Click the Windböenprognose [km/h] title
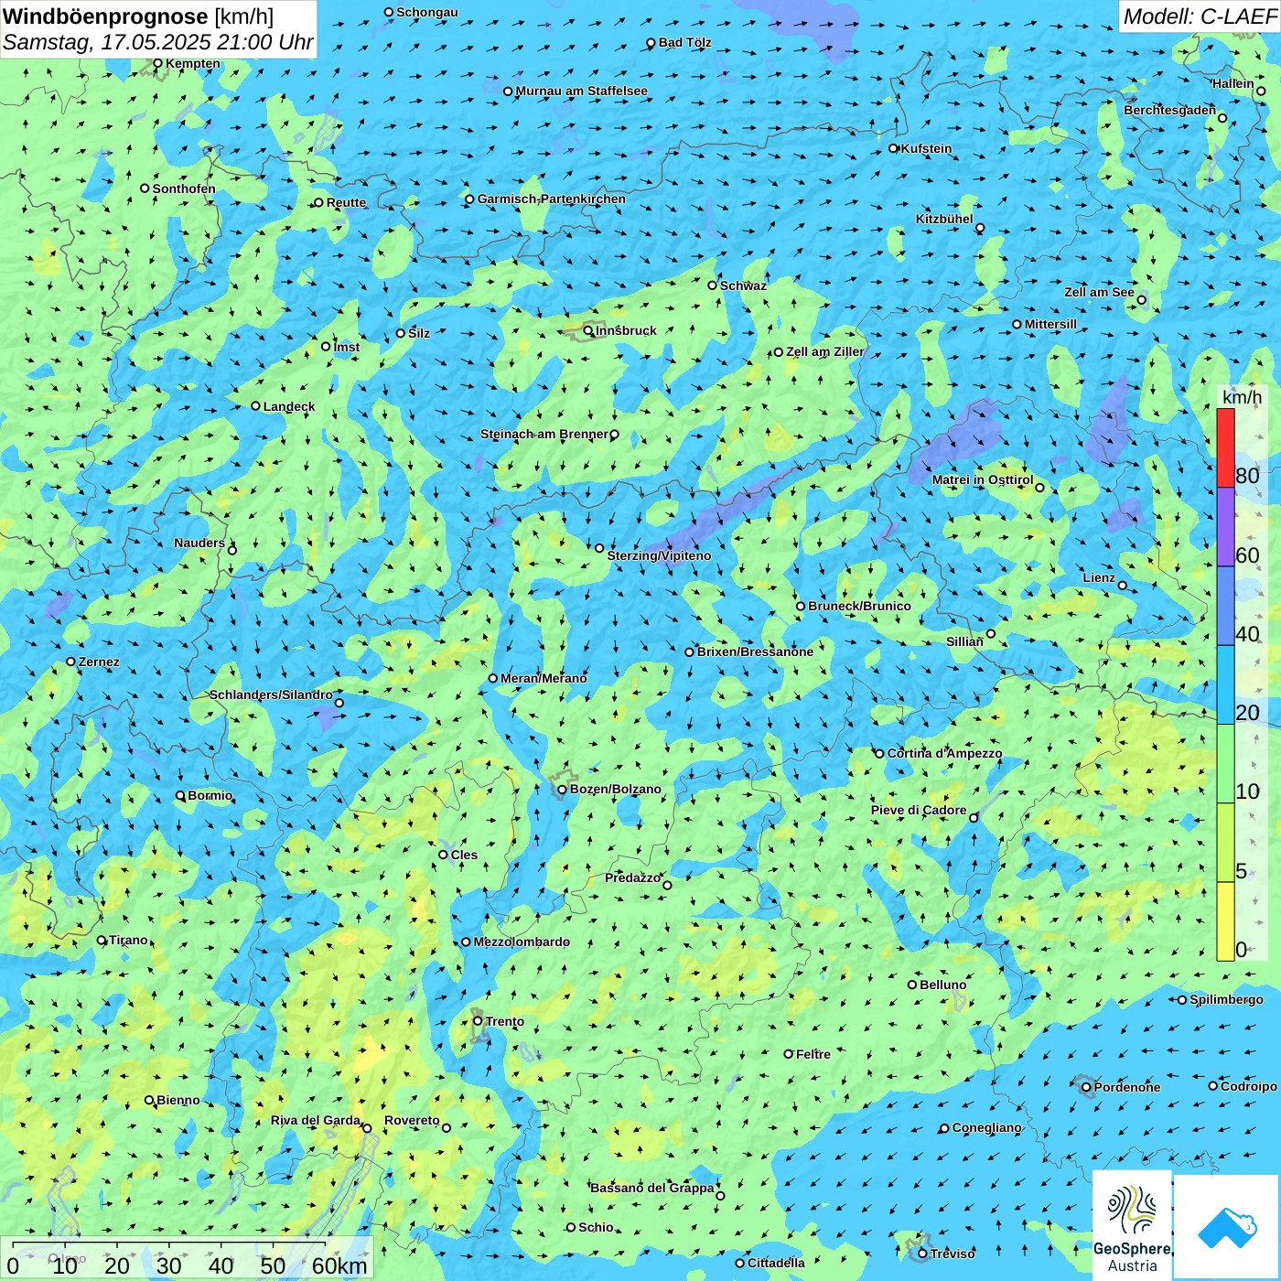 (138, 16)
